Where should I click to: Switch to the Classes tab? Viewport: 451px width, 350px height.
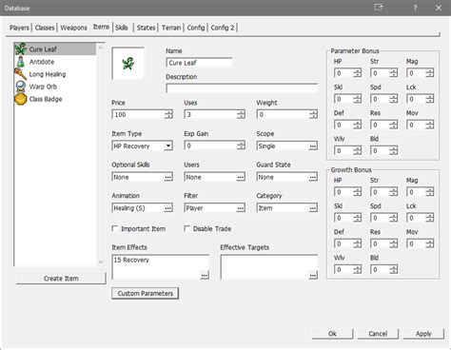point(45,28)
